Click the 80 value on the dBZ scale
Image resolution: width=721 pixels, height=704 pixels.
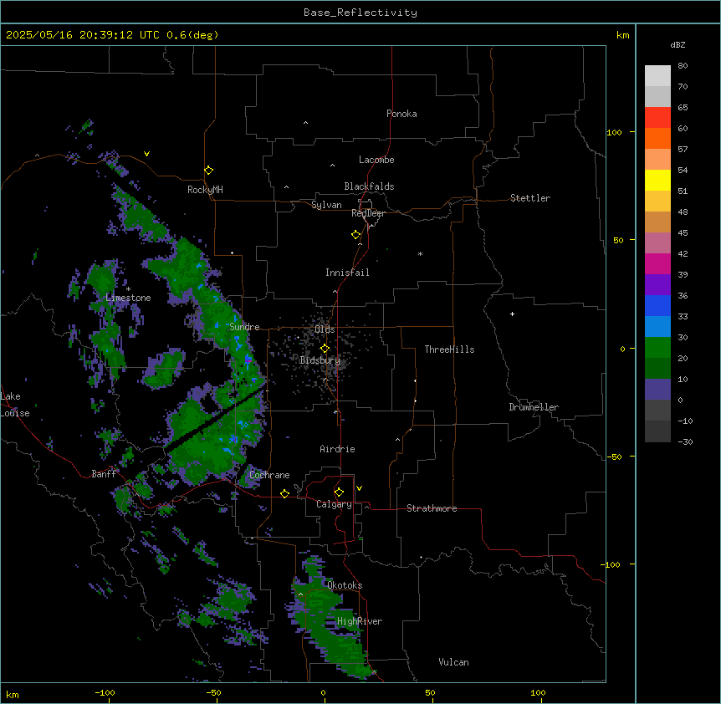(683, 66)
